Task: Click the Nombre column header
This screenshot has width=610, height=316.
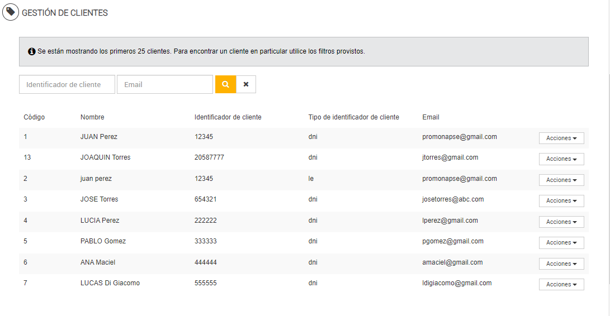Action: tap(92, 117)
